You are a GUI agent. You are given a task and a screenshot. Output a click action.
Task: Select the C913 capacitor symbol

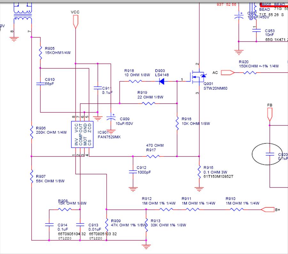click(80, 225)
